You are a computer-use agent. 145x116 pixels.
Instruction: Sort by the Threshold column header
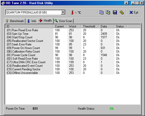tap(90, 26)
